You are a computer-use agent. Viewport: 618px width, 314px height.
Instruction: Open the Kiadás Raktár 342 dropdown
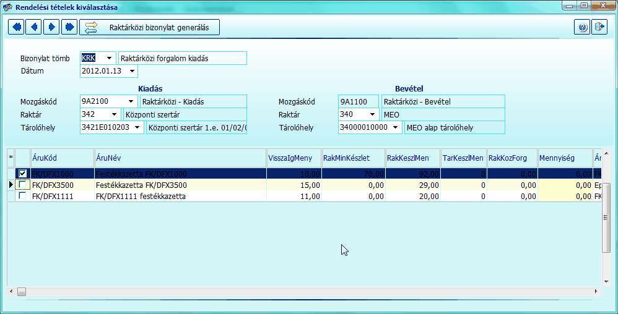pos(115,114)
